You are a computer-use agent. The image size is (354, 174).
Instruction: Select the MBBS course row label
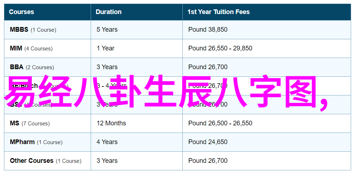click(33, 30)
